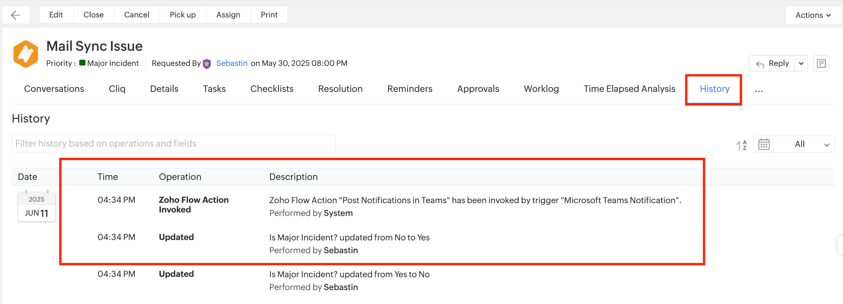
Task: Click the requester badge icon beside Sebastin
Action: point(207,64)
